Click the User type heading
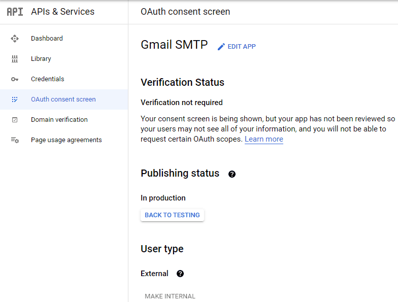This screenshot has height=302, width=398. coord(162,249)
